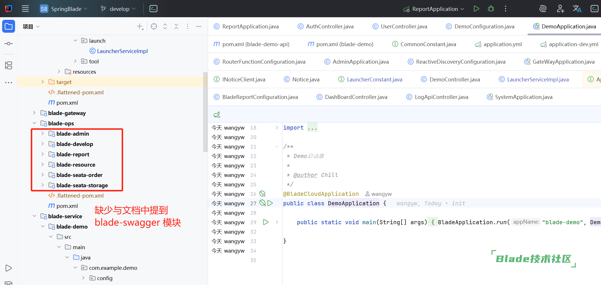Expand the resources folder

click(x=59, y=72)
